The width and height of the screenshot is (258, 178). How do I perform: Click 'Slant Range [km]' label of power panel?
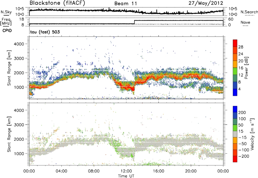point(9,68)
